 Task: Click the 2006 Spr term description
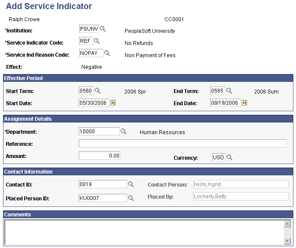click(135, 92)
